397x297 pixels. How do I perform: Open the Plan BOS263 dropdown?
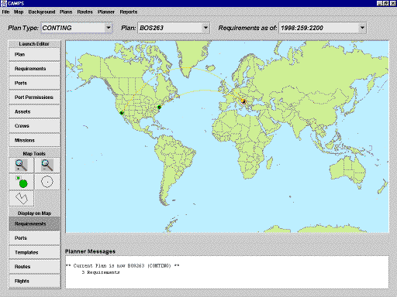[205, 28]
